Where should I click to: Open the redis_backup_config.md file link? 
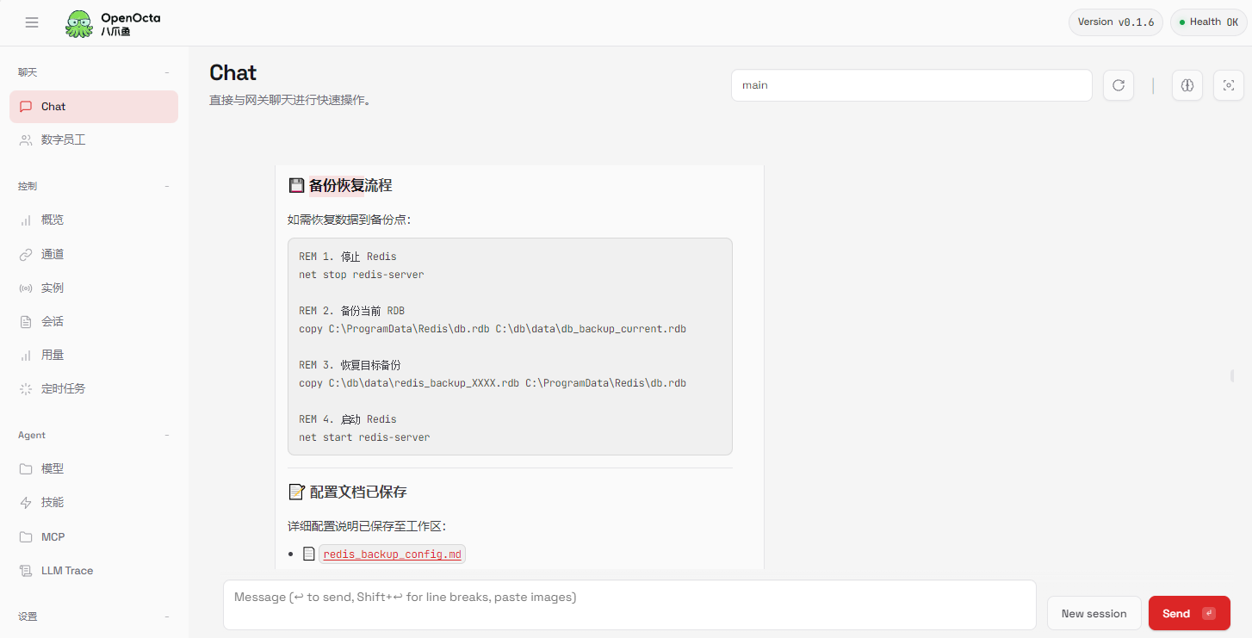pos(393,554)
